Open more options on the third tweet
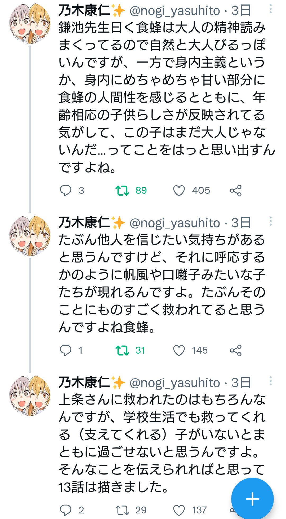286x519 pixels. click(x=270, y=381)
